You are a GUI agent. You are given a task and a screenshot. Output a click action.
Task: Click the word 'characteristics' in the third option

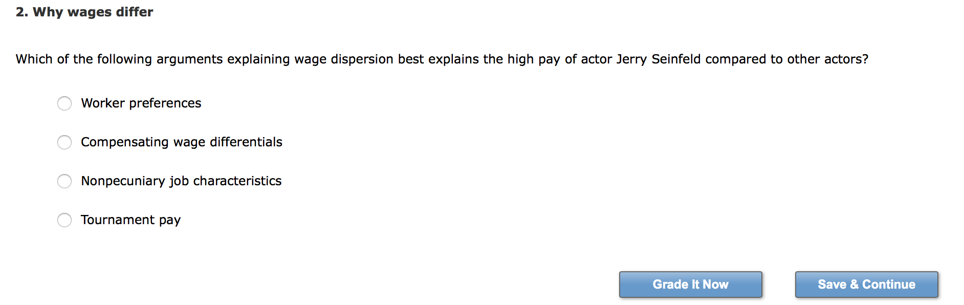click(237, 181)
